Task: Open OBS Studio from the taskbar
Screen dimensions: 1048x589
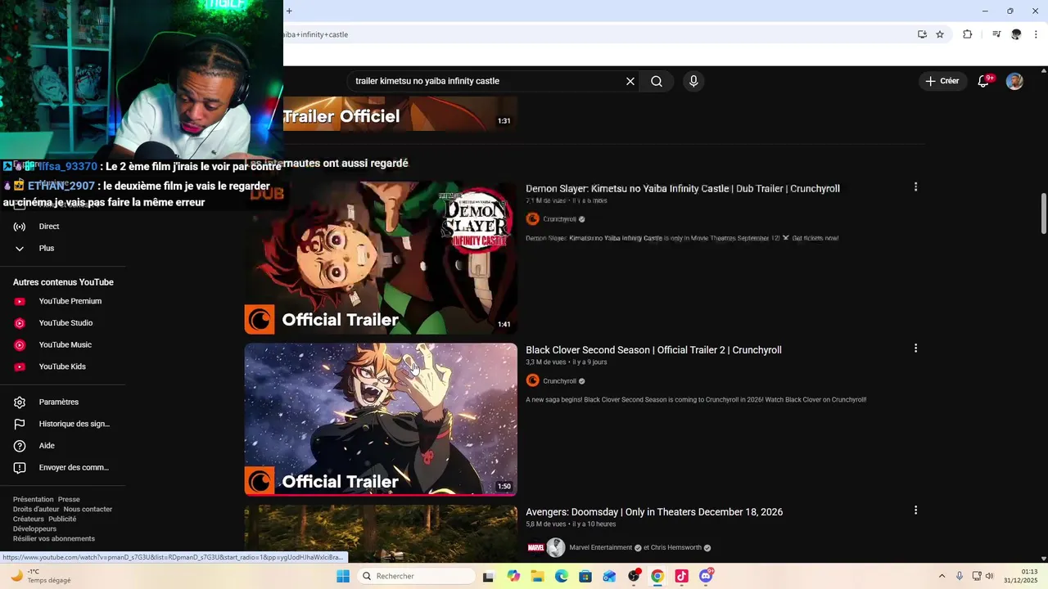Action: point(634,576)
